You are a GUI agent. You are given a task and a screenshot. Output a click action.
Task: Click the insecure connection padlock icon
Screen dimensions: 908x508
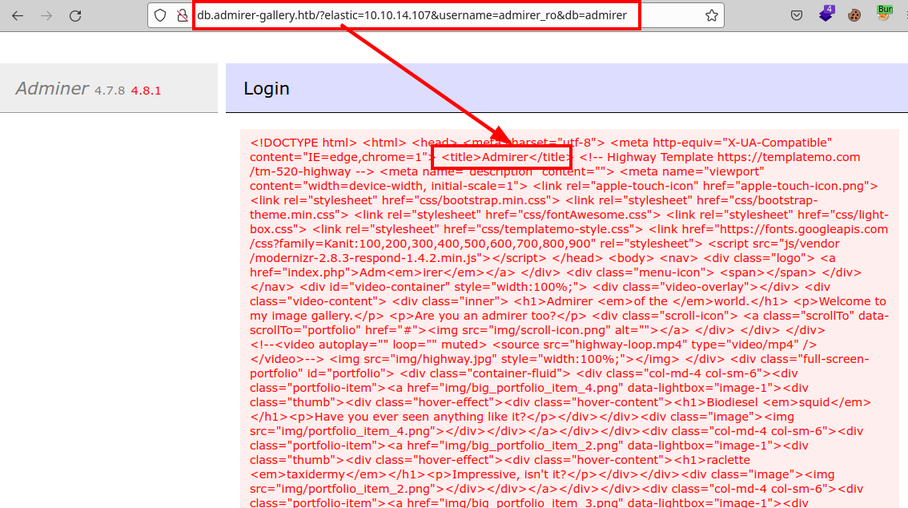pos(183,16)
